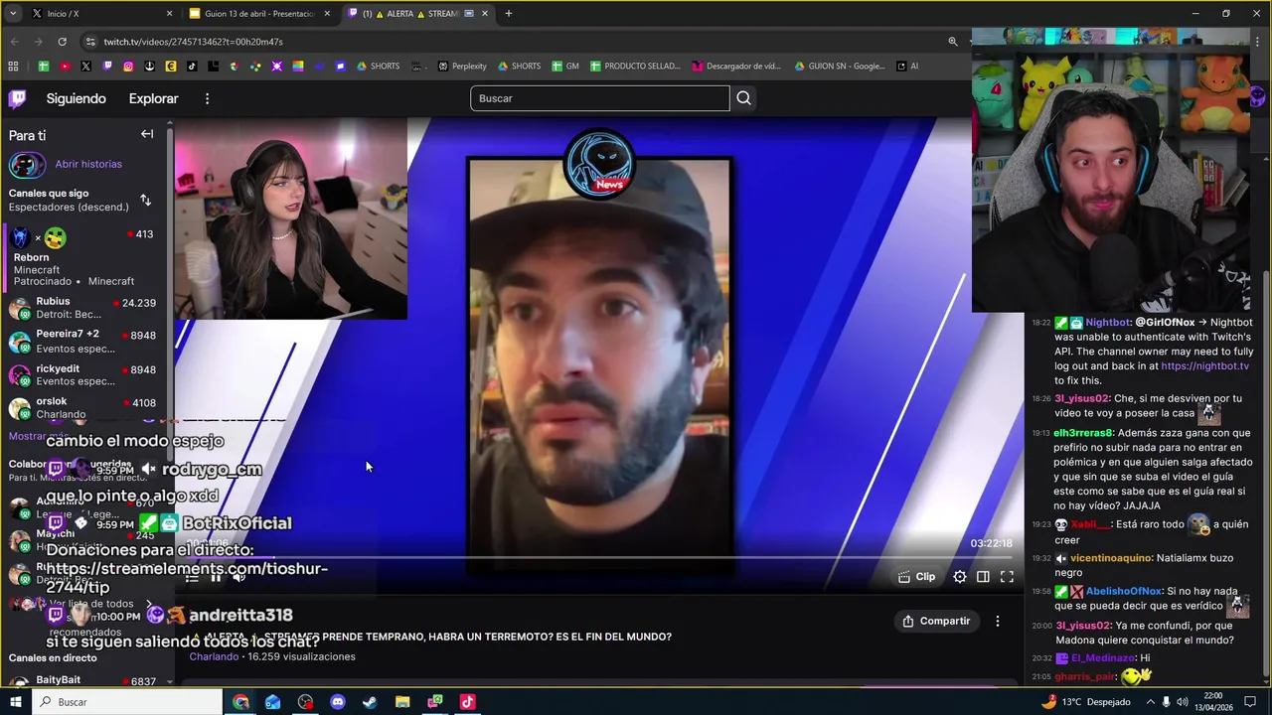Screen dimensions: 1272x715
Task: Open the GUION SN - Google... bookmark
Action: (x=840, y=67)
